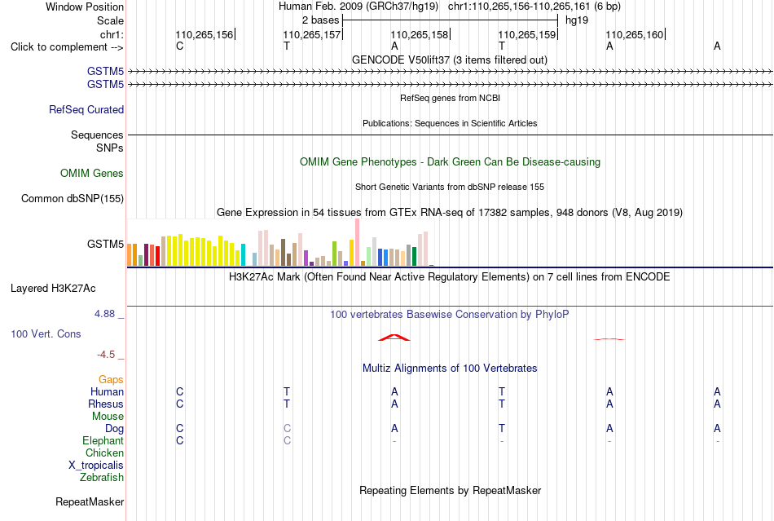Click 'Repeating Elements by RepeatMasker' title
Image resolution: width=774 pixels, height=521 pixels.
coord(450,490)
